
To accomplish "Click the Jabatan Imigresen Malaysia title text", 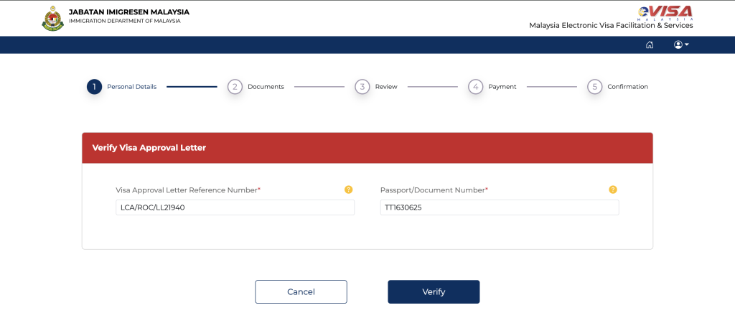I will pos(128,12).
